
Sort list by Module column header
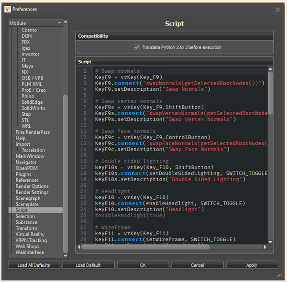[35, 23]
